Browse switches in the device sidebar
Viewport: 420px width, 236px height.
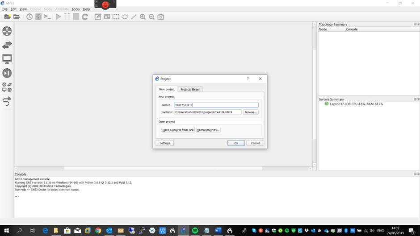coord(7,45)
